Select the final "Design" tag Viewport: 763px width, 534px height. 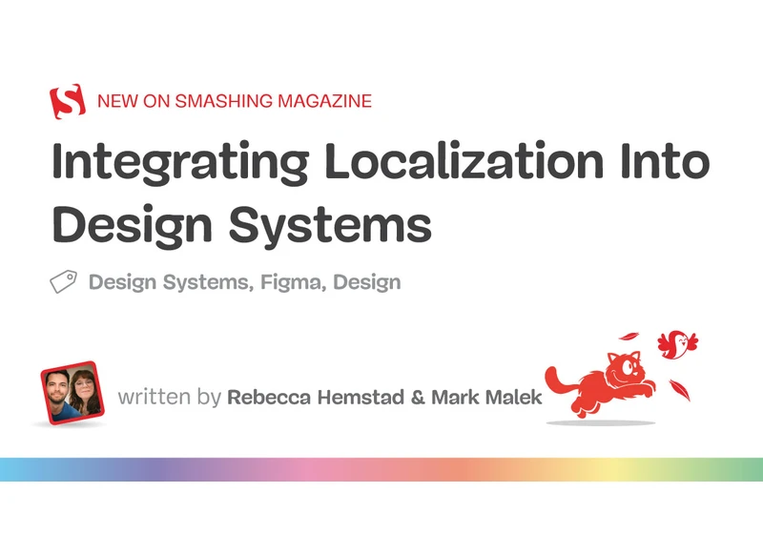[367, 282]
